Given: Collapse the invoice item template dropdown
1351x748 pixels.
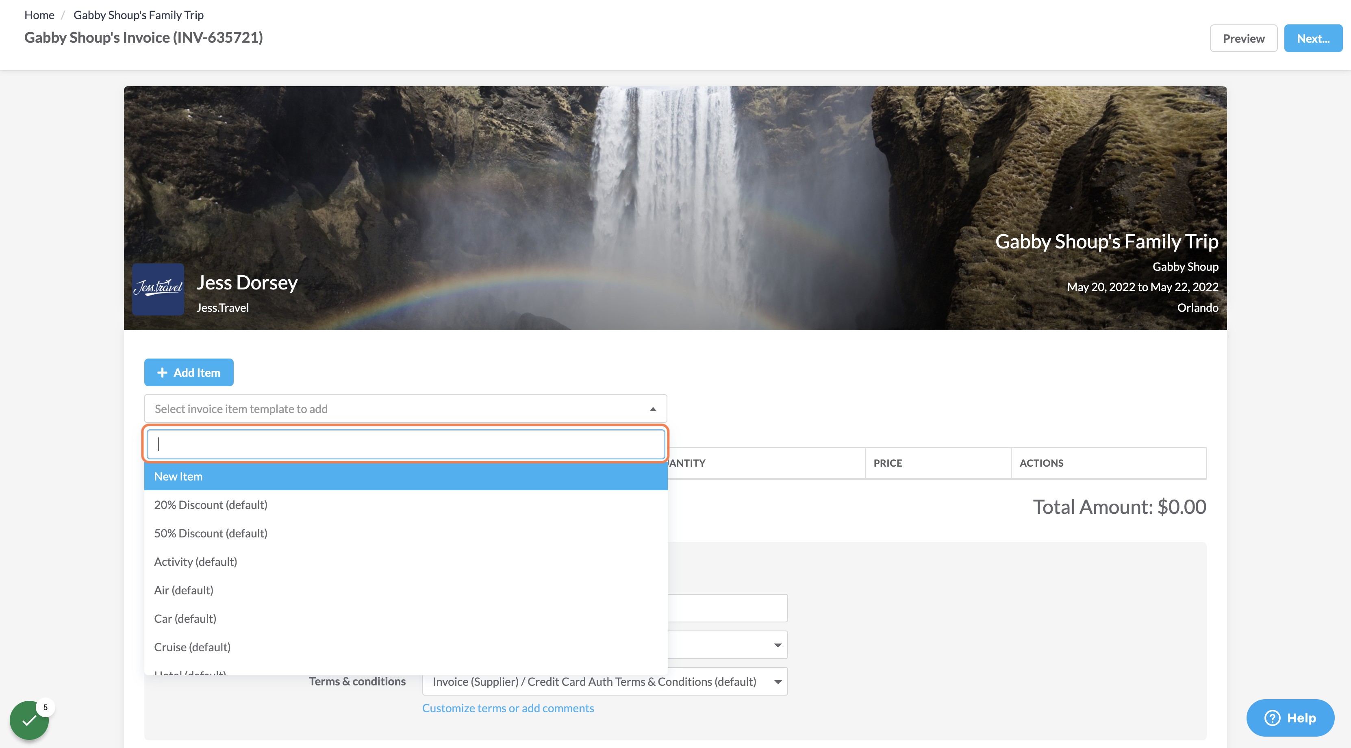Looking at the screenshot, I should pyautogui.click(x=405, y=409).
